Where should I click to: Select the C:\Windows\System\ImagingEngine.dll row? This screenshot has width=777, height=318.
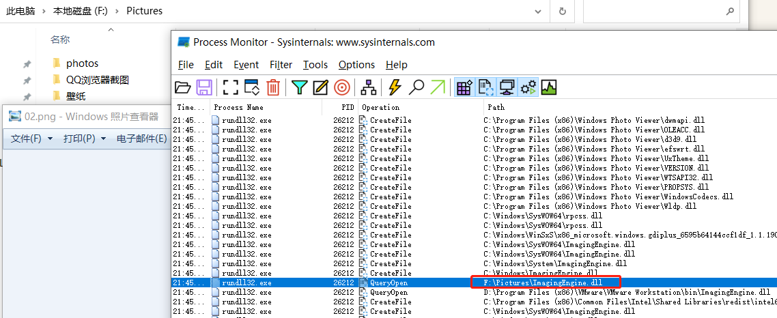coord(475,263)
